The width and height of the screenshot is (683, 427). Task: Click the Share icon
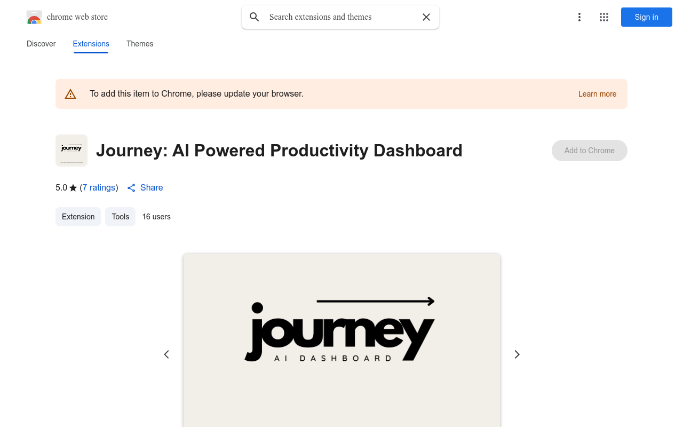click(x=131, y=188)
